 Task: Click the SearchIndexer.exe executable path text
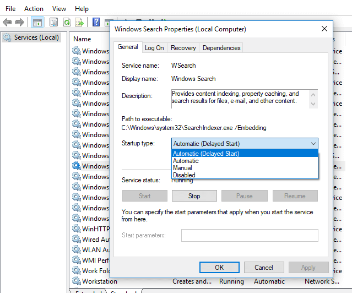point(194,128)
